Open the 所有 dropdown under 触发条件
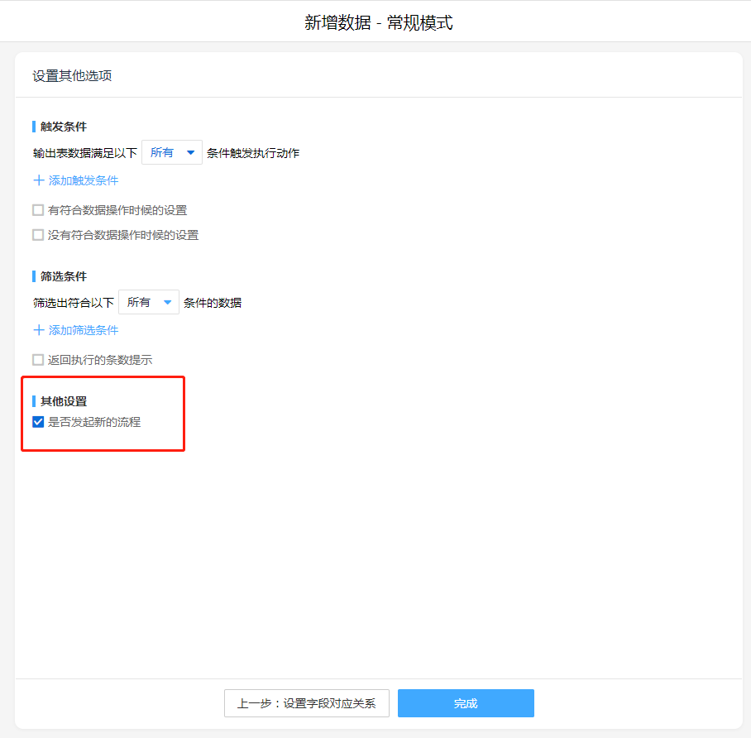Image resolution: width=751 pixels, height=738 pixels. 171,152
